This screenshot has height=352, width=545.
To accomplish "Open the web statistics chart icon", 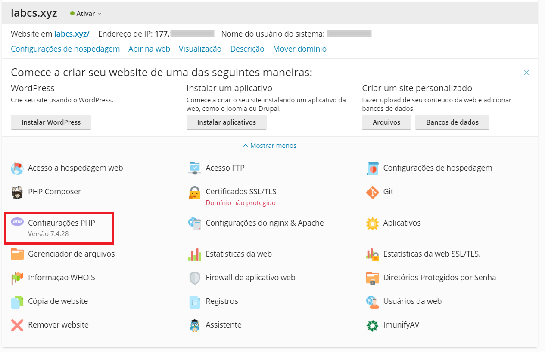I will pos(195,254).
